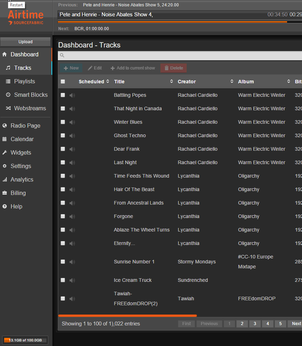Focus the track search input field
The height and width of the screenshot is (346, 302).
coord(180,55)
